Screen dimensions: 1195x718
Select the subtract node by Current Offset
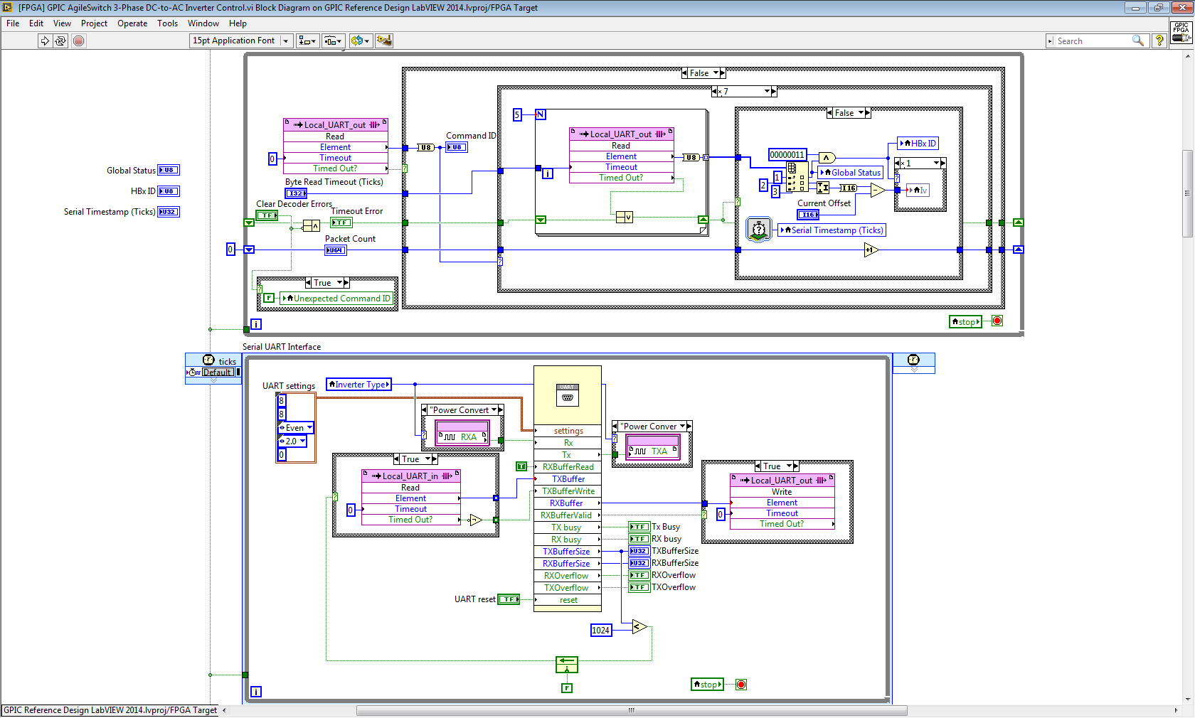click(x=878, y=190)
